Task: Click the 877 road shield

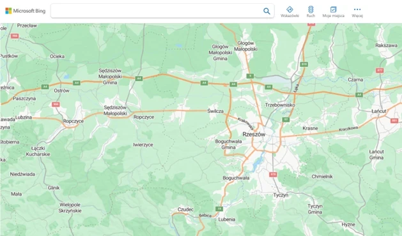Action: tap(380, 70)
